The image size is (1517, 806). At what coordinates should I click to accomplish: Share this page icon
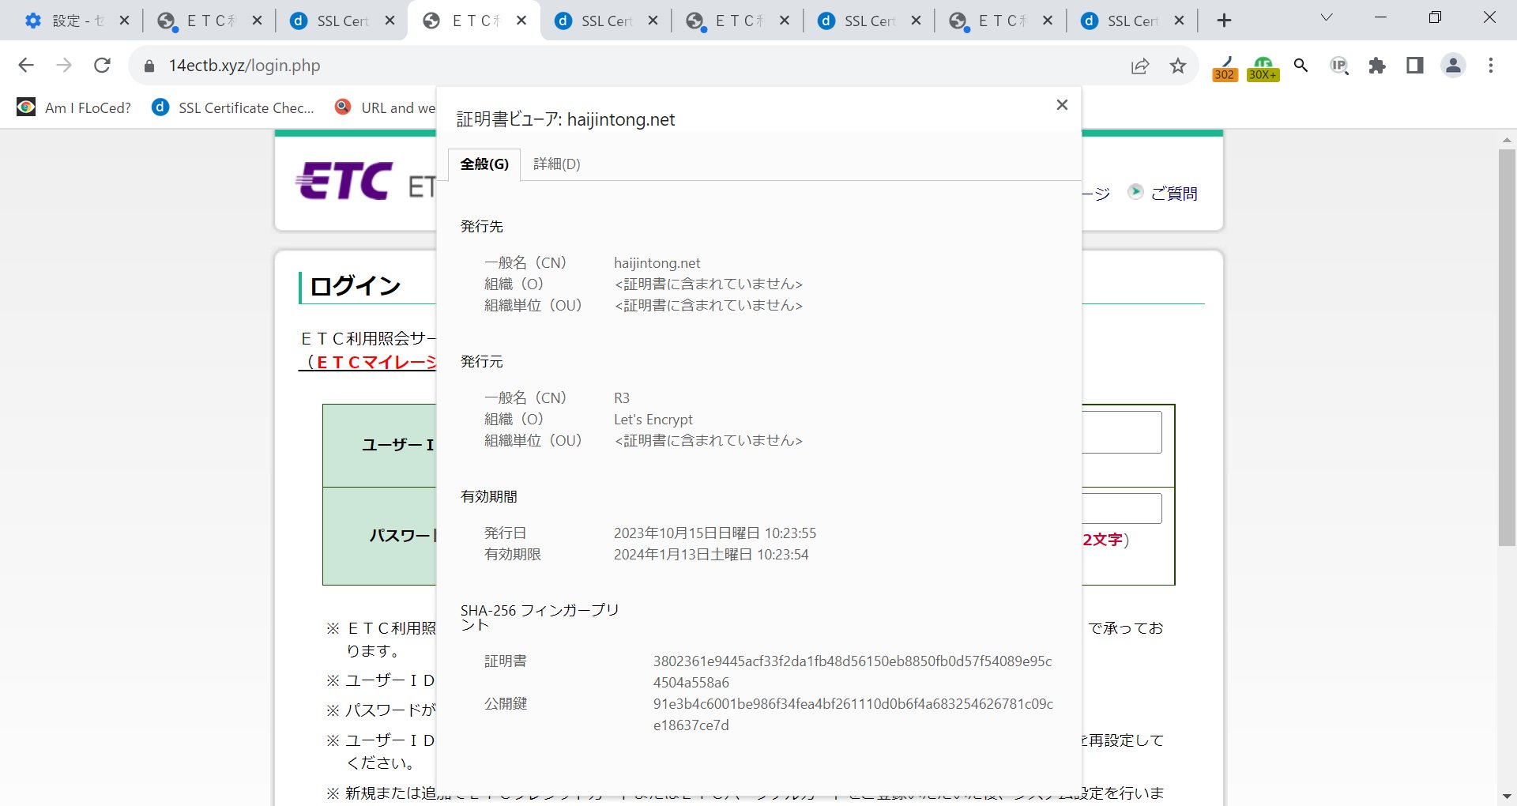(x=1139, y=66)
